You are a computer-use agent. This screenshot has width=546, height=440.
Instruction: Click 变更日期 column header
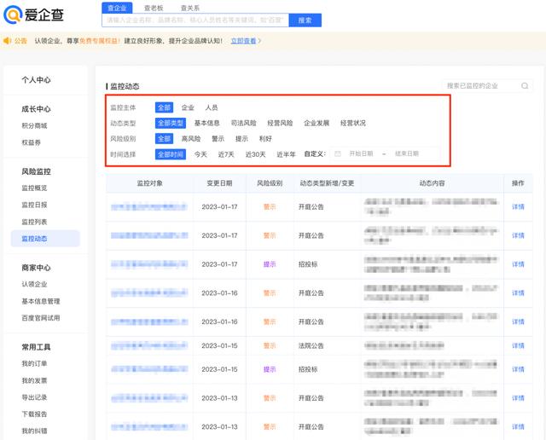(x=219, y=183)
